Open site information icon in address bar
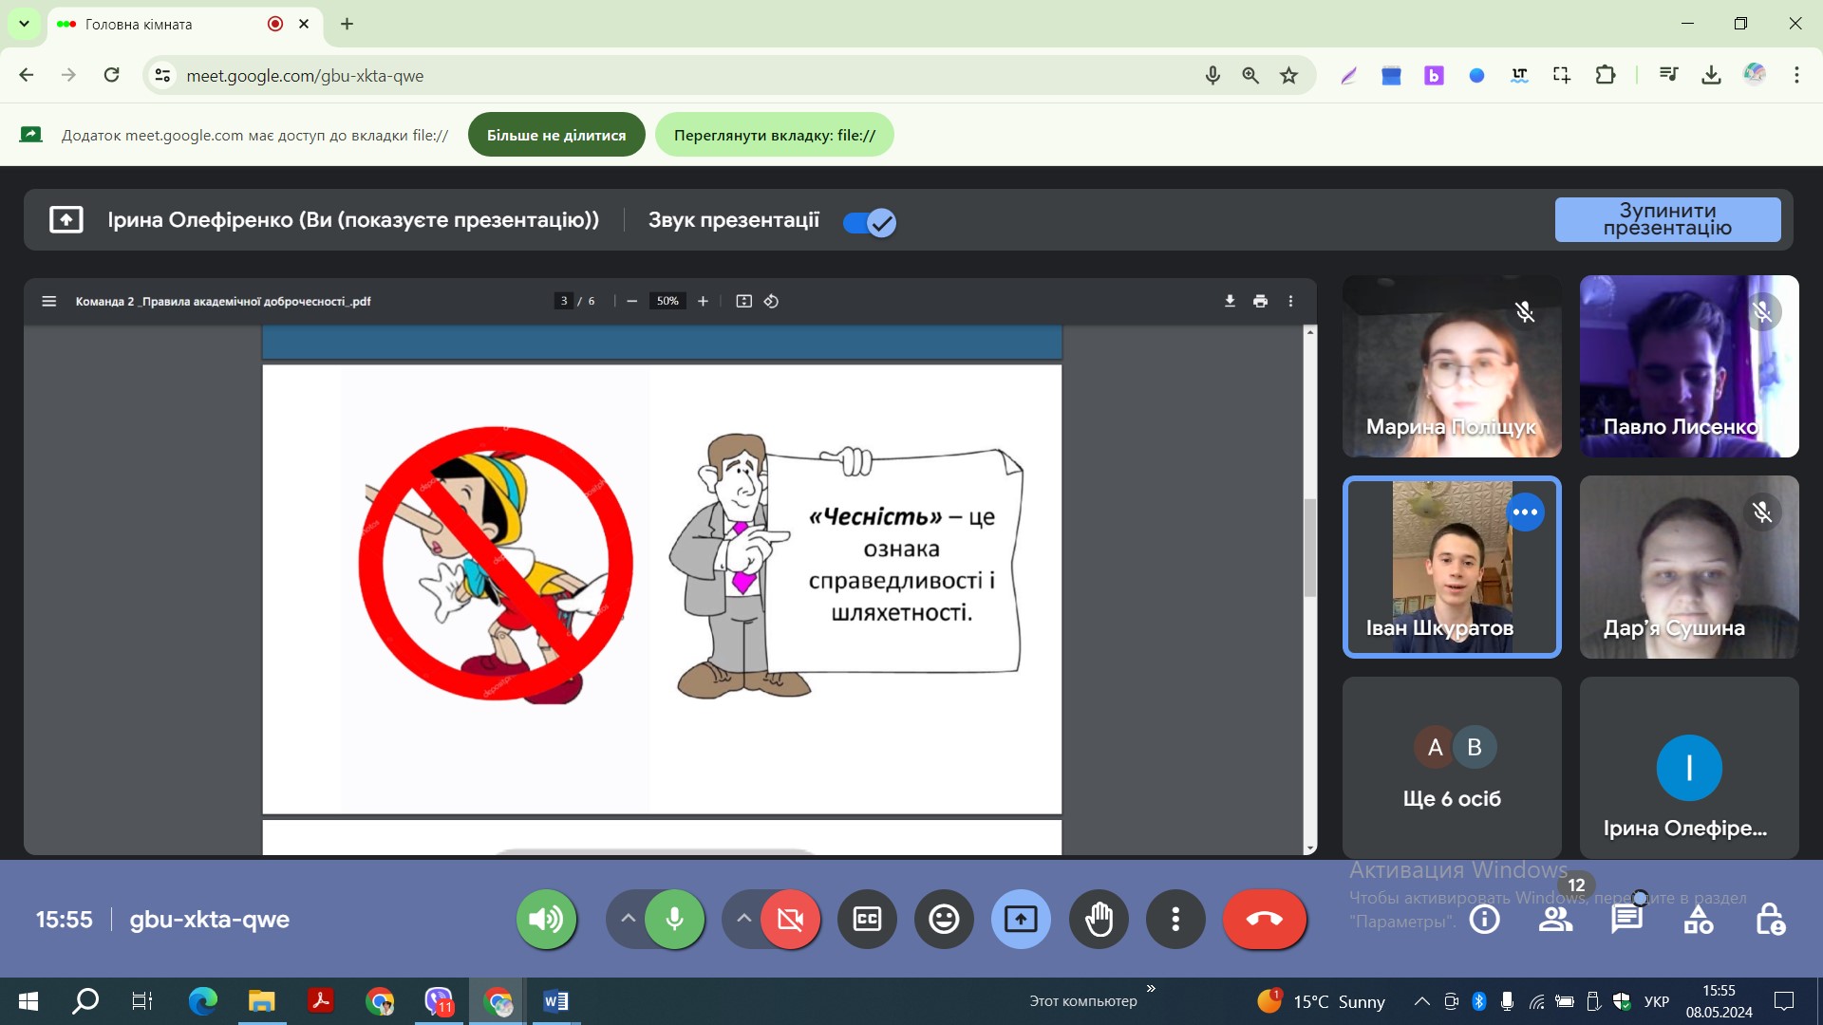 click(163, 75)
